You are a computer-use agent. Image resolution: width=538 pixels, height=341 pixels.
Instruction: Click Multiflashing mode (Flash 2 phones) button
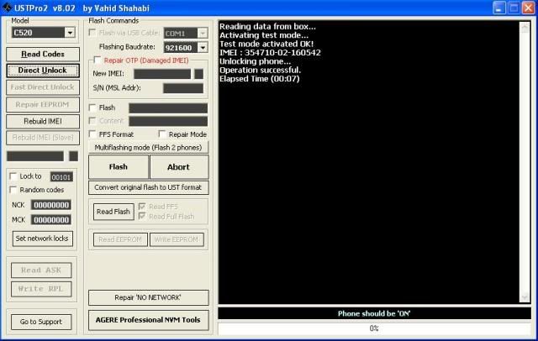click(148, 148)
